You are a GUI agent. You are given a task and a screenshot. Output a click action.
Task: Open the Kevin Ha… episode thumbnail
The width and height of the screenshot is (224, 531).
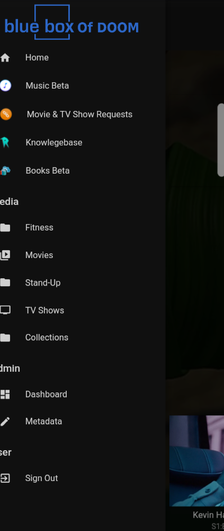[196, 461]
